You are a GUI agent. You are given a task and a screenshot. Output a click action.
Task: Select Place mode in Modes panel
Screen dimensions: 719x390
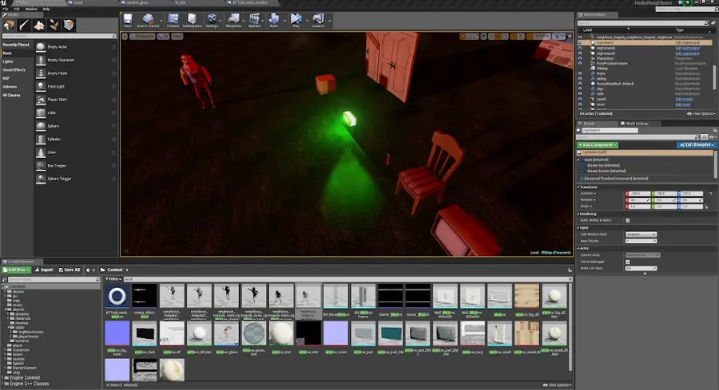click(x=9, y=26)
